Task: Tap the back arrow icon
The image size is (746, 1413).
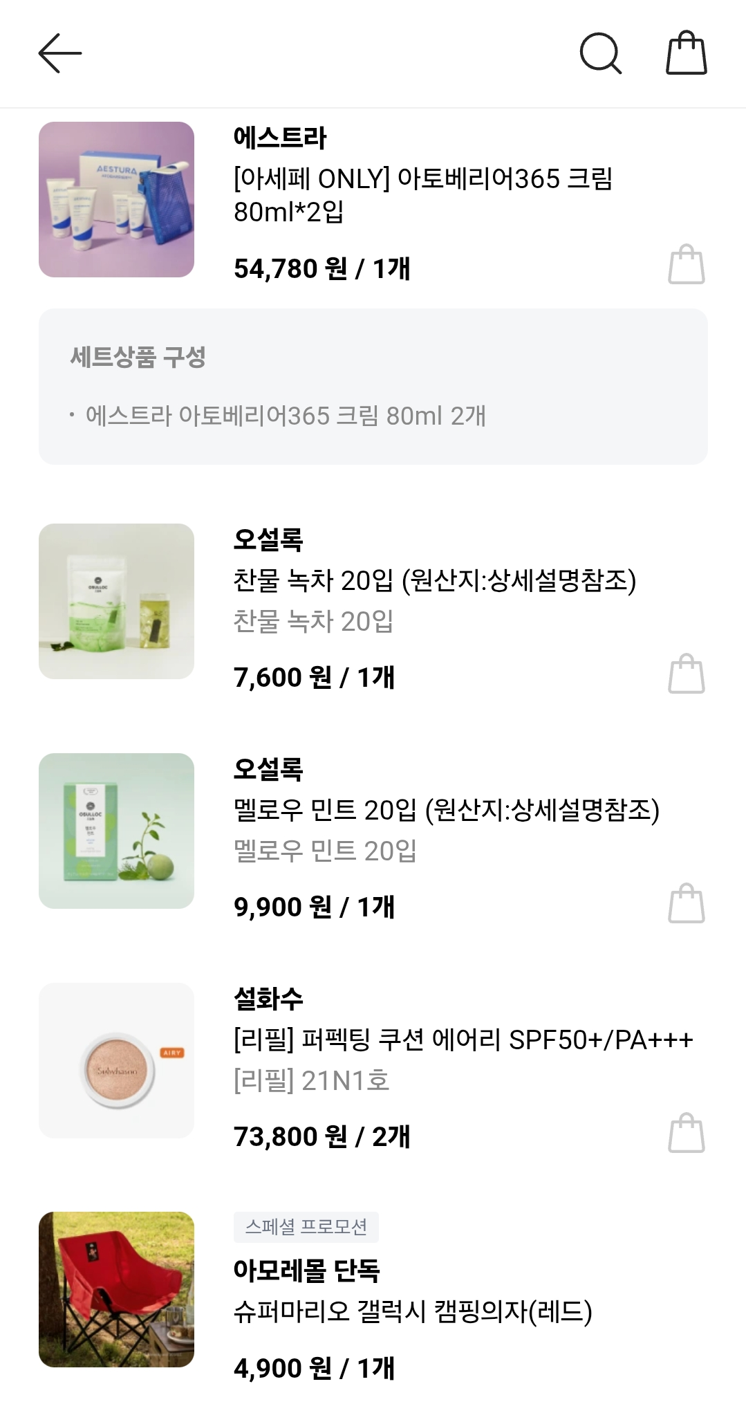Action: click(60, 53)
